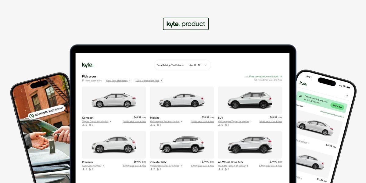
Task: Click the passenger icon under All-Wheel Drive SUV
Action: pyautogui.click(x=219, y=169)
